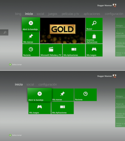Open Mis Aplicaciones tile below the GOLD banner
125x141 pixels.
pyautogui.click(x=74, y=50)
